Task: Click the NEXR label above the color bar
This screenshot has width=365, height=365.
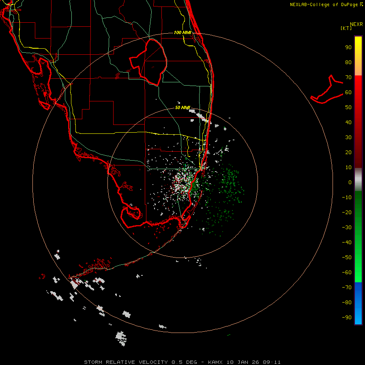Action: coord(356,24)
